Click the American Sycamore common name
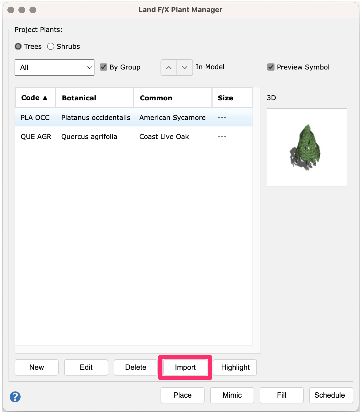364x415 pixels. [x=172, y=118]
